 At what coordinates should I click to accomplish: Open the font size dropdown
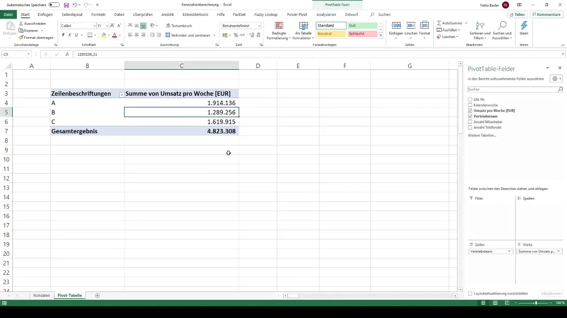point(107,26)
